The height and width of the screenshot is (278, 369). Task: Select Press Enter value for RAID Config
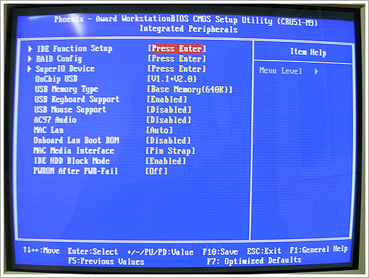click(x=177, y=58)
